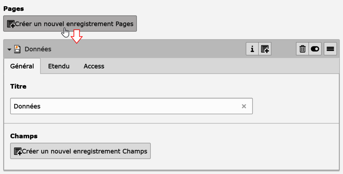The width and height of the screenshot is (343, 174).
Task: Click the icon inside the create Pages button
Action: tap(11, 24)
